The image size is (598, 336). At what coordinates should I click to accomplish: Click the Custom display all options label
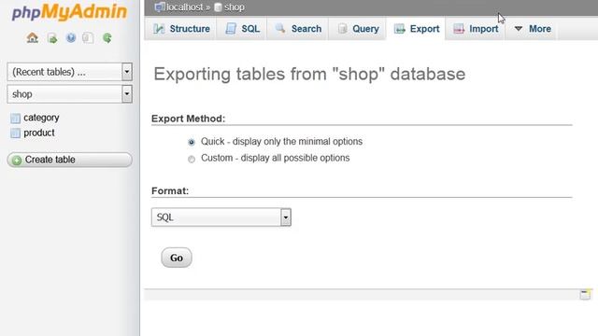275,158
